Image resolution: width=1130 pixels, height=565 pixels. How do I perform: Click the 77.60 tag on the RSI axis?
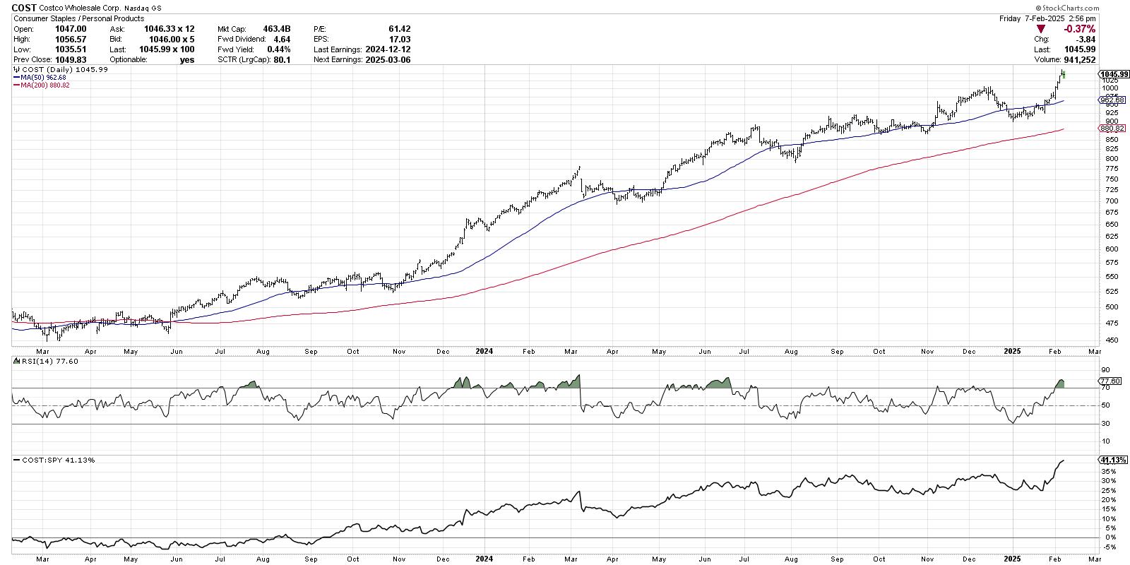pos(1110,381)
